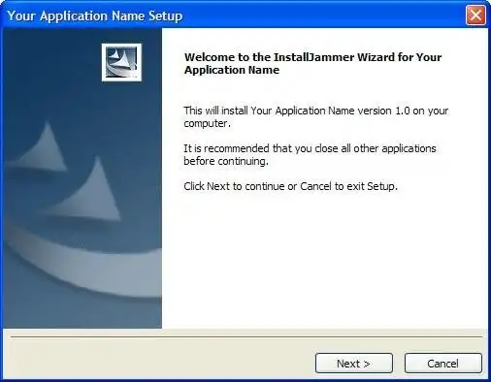Screen dimensions: 491x382
Task: Click the 'It is recommended' paragraph
Action: [310, 154]
